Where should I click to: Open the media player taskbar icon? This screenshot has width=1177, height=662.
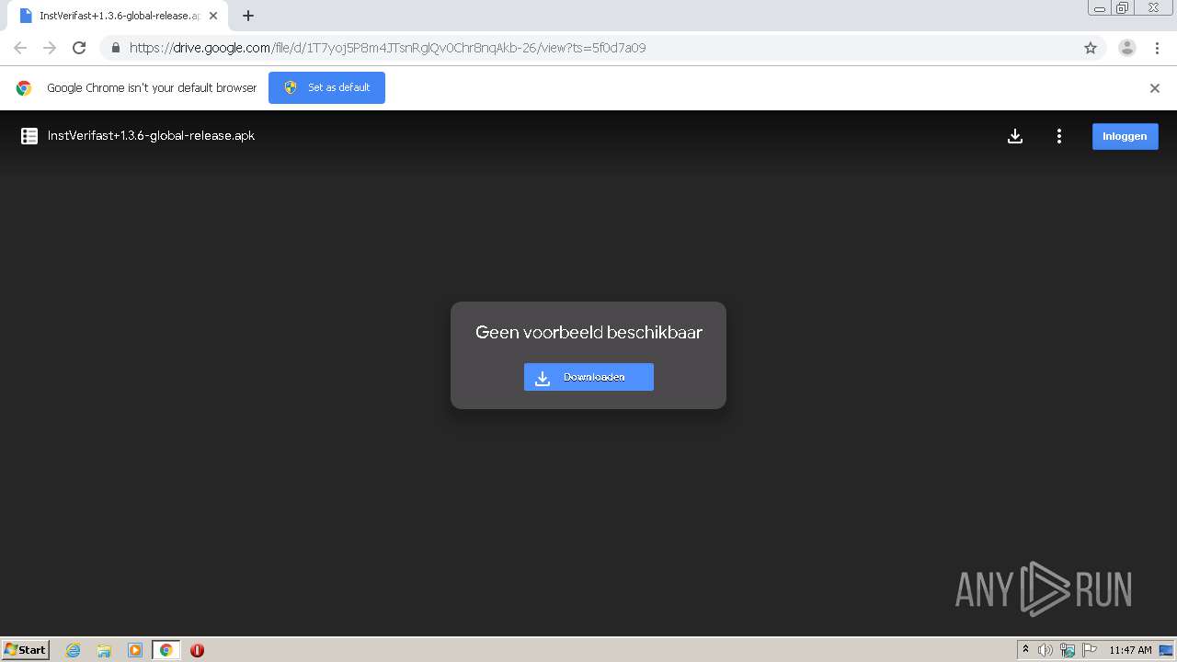coord(135,650)
